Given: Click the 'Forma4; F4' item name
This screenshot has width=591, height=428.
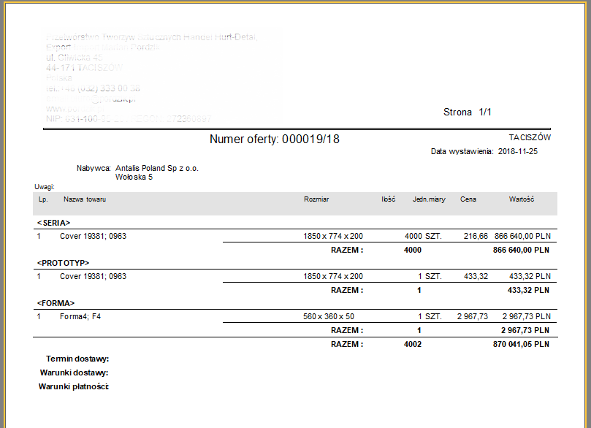Looking at the screenshot, I should (x=80, y=317).
